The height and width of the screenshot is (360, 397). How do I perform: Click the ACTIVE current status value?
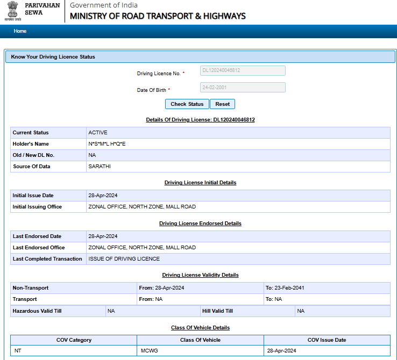pyautogui.click(x=98, y=133)
